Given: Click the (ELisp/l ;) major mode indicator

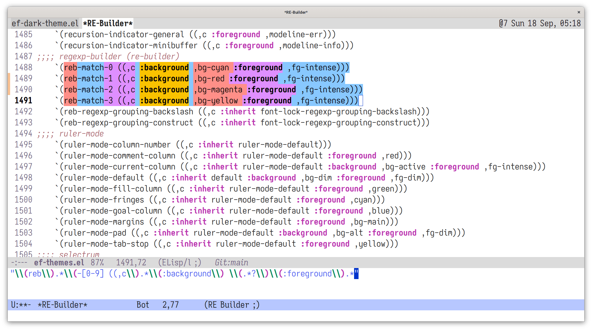Looking at the screenshot, I should click(180, 262).
